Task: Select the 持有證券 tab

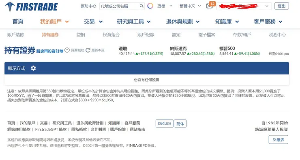Action: [x=50, y=35]
